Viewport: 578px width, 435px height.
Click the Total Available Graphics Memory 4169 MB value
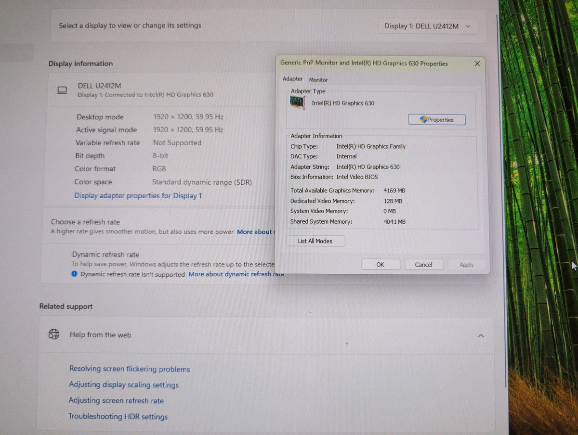pos(394,191)
